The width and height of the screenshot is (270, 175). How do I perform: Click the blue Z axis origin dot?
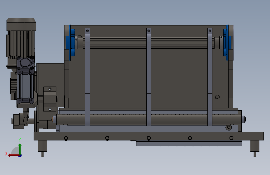(x=20, y=155)
